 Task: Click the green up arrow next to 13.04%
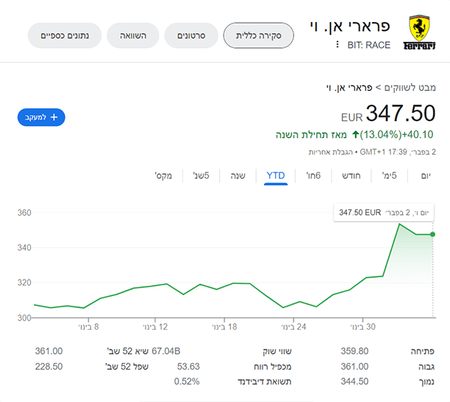356,134
